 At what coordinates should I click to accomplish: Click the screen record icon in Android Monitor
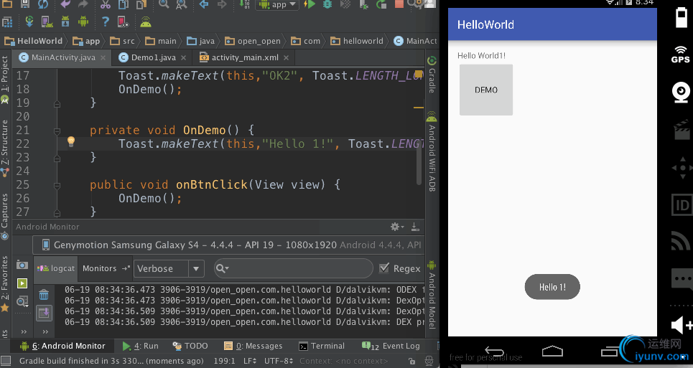tap(22, 283)
